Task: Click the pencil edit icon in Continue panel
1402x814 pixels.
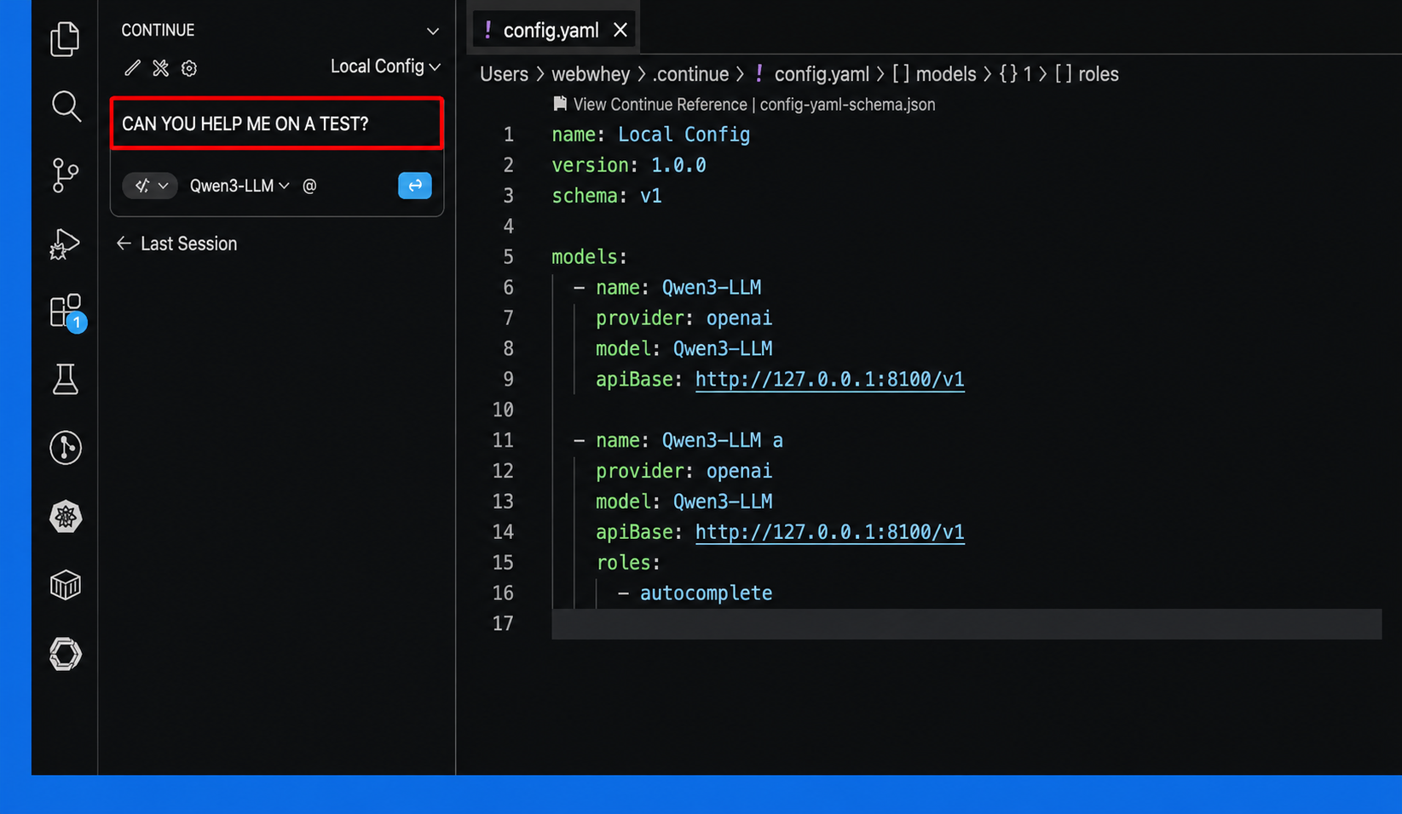Action: [132, 67]
